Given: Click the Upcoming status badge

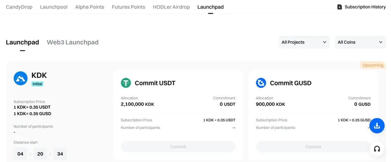Looking at the screenshot, I should 373,65.
